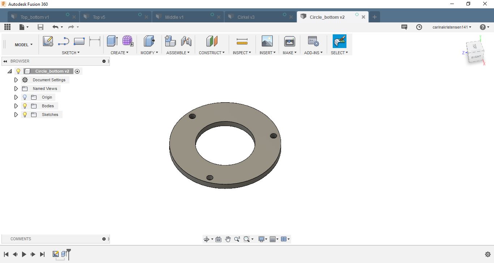Expand the Sketches folder
This screenshot has height=263, width=494.
point(16,115)
